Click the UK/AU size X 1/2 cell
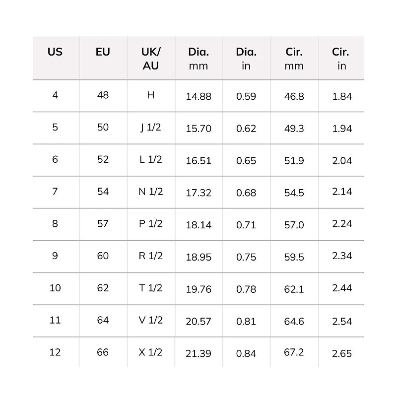The width and height of the screenshot is (397, 404). (151, 352)
